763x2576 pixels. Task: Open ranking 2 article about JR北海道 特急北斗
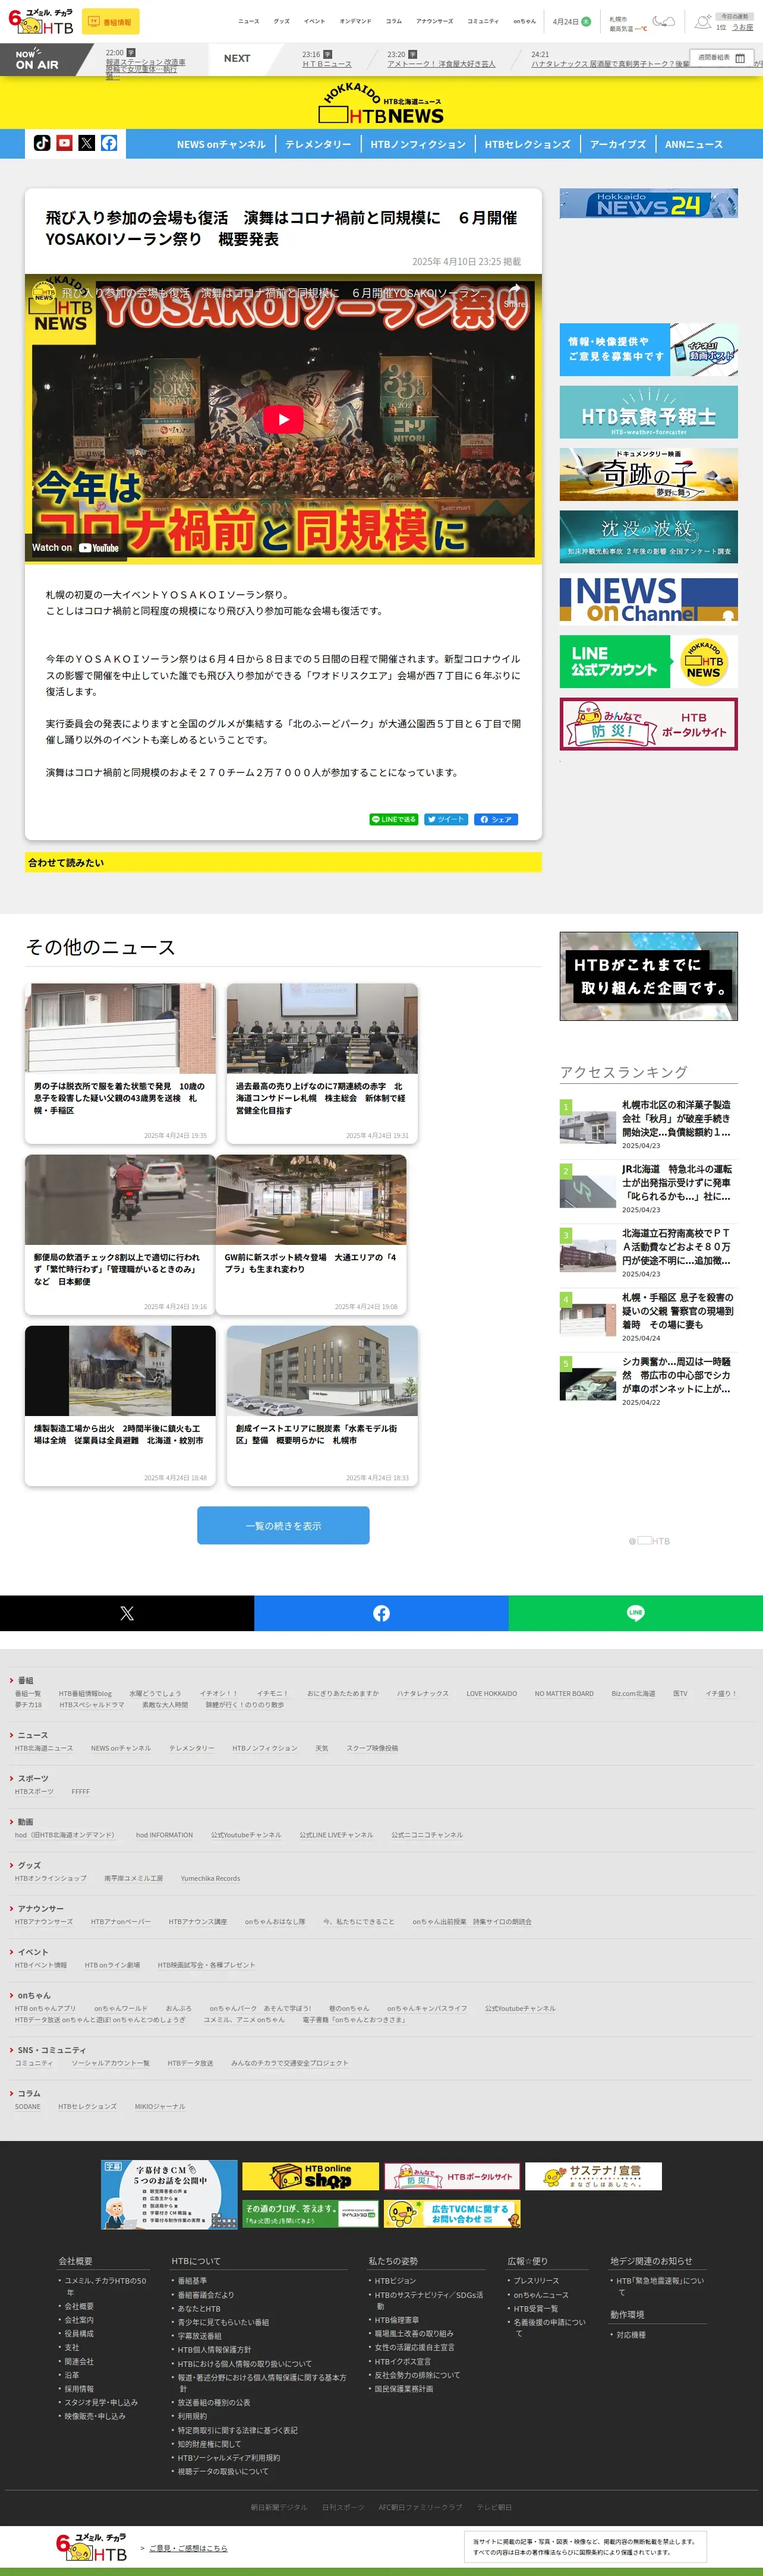648,1189
